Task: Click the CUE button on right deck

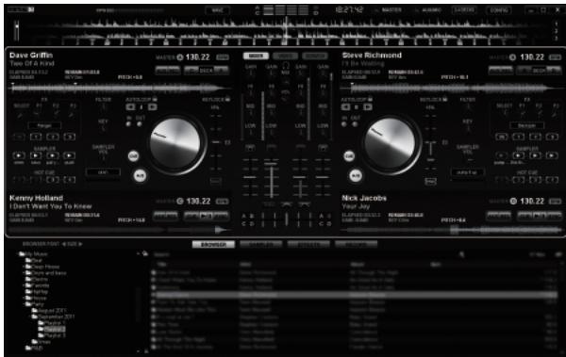Action: 349,155
